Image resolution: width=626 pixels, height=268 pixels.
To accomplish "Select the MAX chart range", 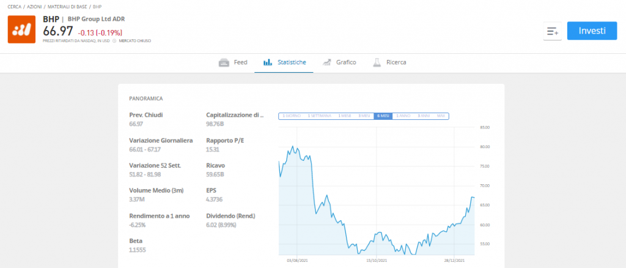I will pos(441,116).
